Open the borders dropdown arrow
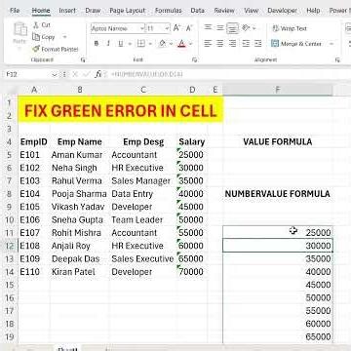 pyautogui.click(x=150, y=44)
